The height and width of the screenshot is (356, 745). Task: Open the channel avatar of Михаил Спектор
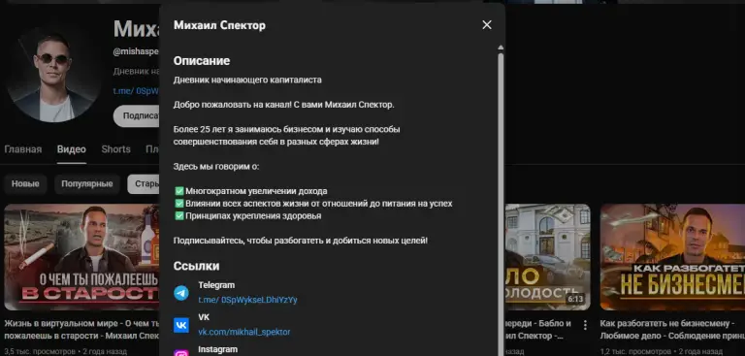[52, 75]
